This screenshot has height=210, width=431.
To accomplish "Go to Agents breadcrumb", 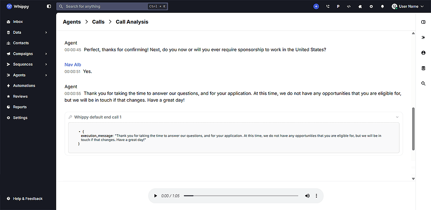I will (x=72, y=22).
